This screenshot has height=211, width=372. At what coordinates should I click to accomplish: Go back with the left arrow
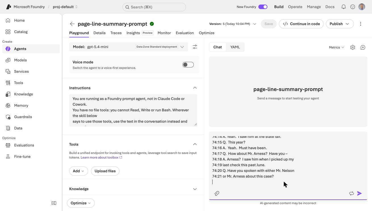click(x=72, y=24)
